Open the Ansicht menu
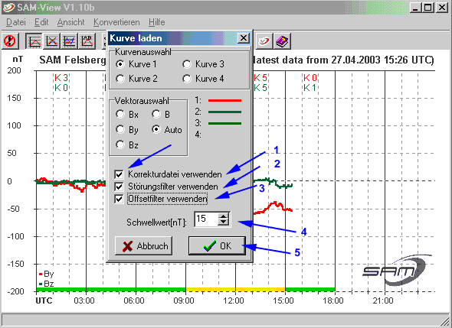 [70, 22]
